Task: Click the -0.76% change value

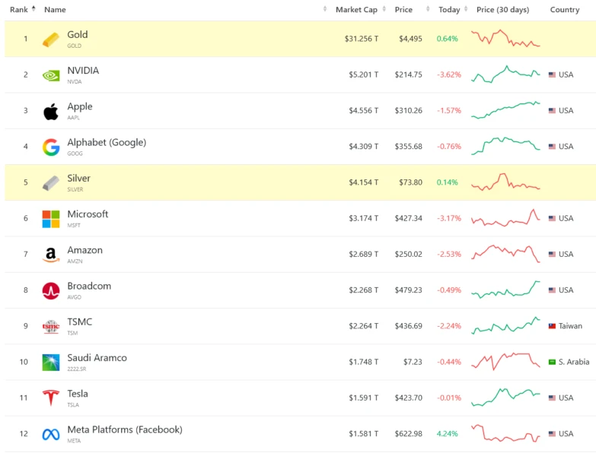Action: (449, 147)
